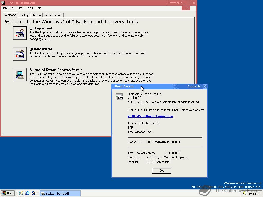263x197 pixels.
Task: Open the Schedule Jobs tab
Action: tap(53, 15)
